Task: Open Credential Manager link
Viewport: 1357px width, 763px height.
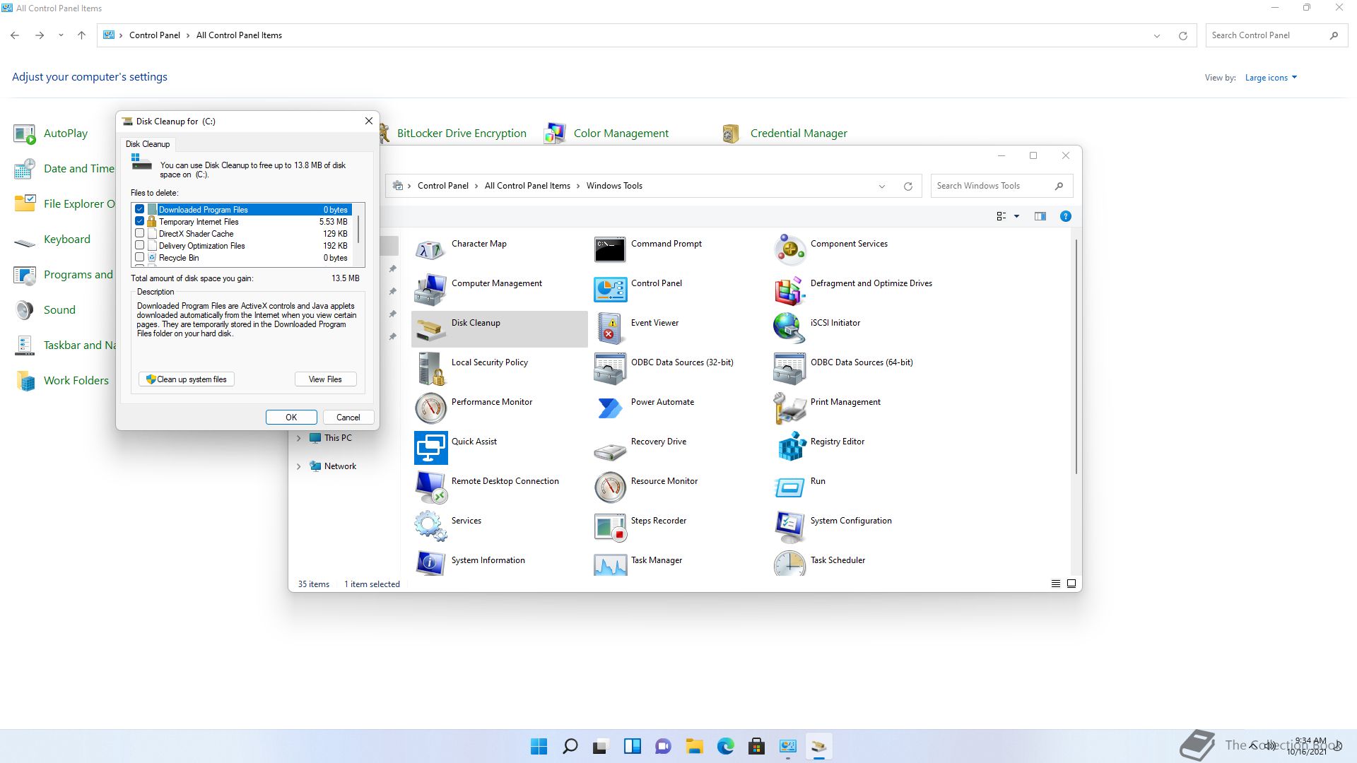Action: (x=799, y=134)
